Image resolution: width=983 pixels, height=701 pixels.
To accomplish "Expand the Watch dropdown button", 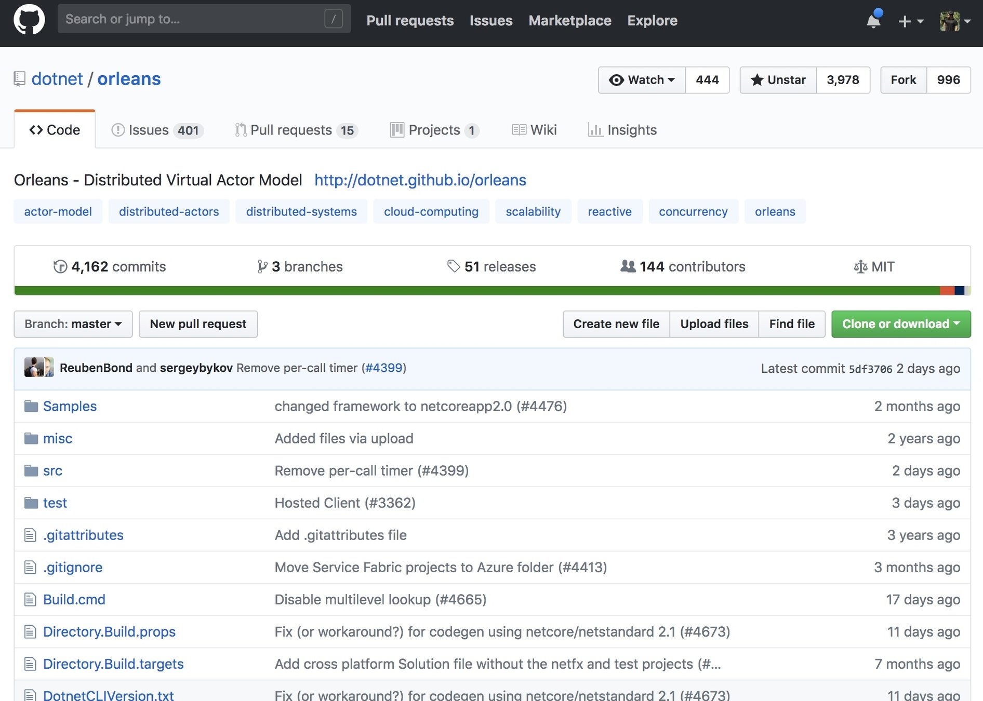I will [642, 80].
